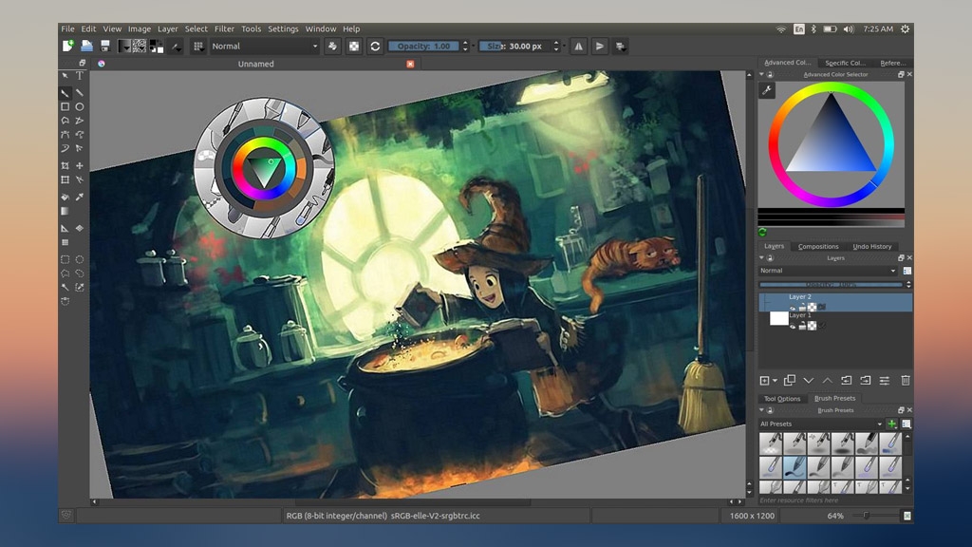Select the Polygon tool

[65, 121]
